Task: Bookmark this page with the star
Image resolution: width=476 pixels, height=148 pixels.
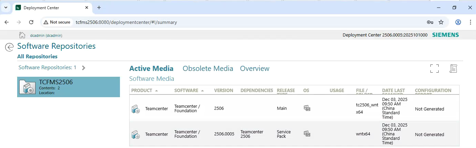Action: pos(441,22)
